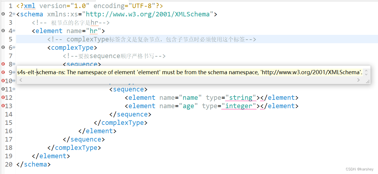
Task: Collapse the schema element fold marker on line 2
Action: [14, 14]
